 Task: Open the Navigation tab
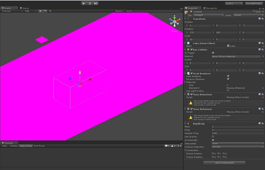210,8
